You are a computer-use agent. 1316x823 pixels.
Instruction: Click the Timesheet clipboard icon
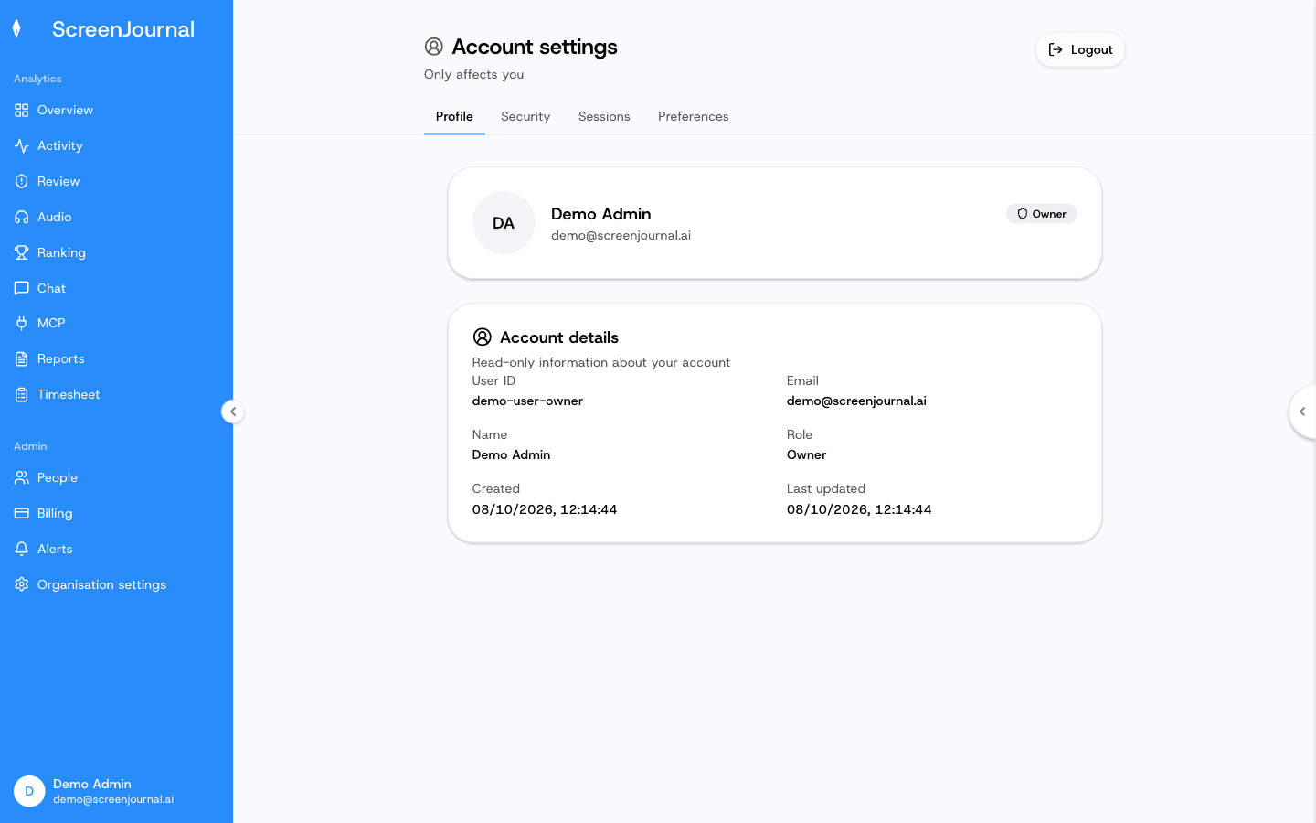click(22, 395)
